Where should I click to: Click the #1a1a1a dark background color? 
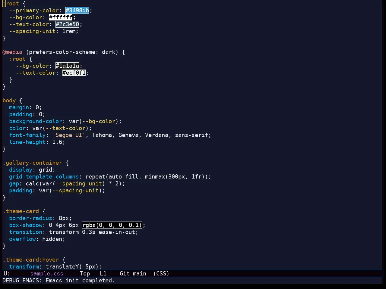[68, 66]
